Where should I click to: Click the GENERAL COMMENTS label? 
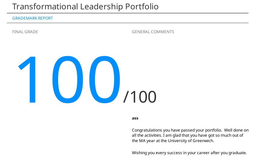(153, 32)
